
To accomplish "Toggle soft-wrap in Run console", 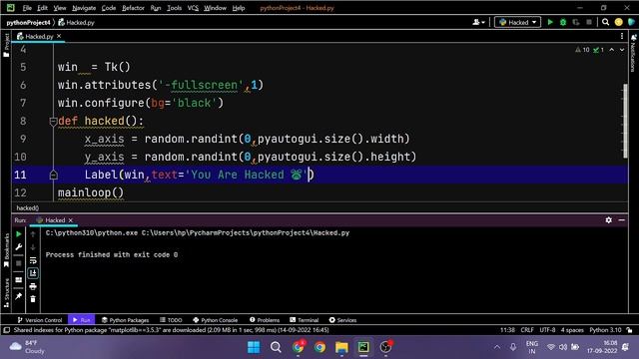I will tap(33, 260).
